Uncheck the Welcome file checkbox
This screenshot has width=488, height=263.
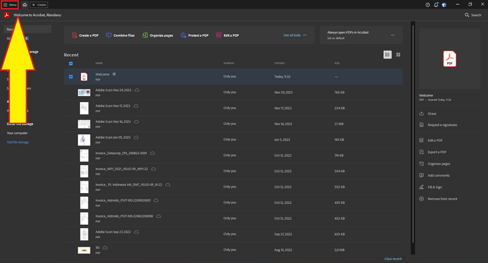click(x=71, y=77)
